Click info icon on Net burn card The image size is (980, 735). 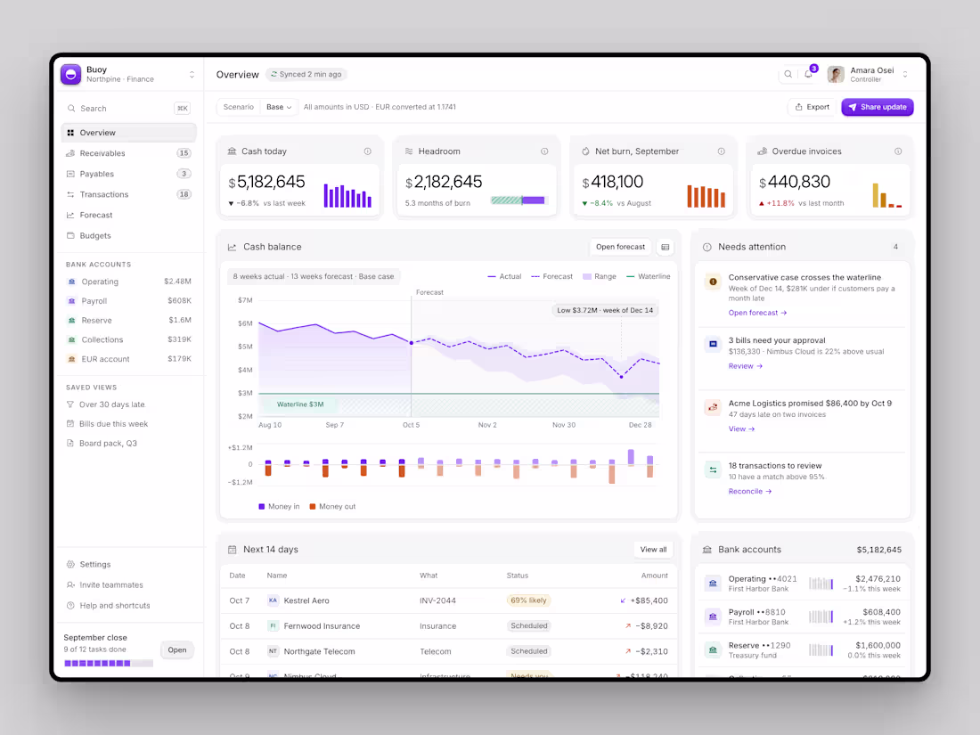[x=722, y=151]
